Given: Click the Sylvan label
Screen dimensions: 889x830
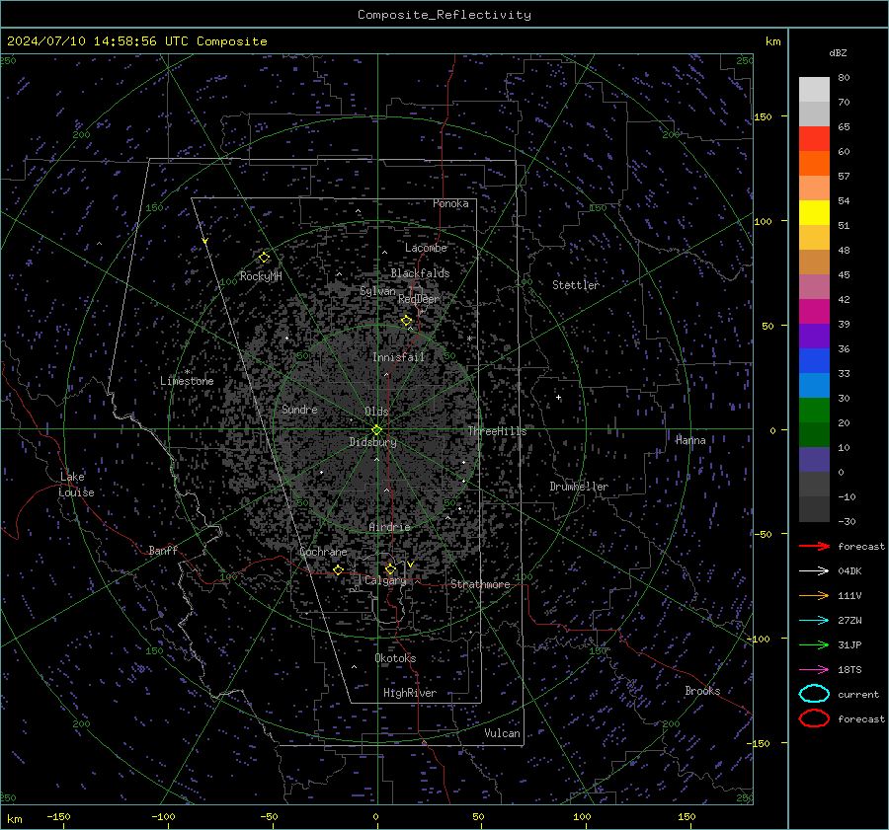Looking at the screenshot, I should [x=377, y=291].
